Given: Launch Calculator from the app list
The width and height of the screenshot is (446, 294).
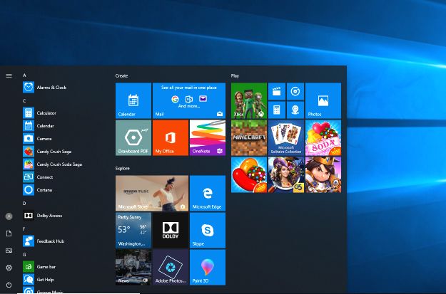Looking at the screenshot, I should [40, 113].
